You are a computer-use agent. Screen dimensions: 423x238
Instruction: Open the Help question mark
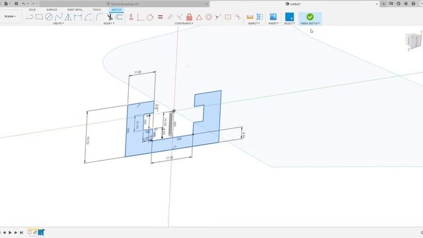click(x=413, y=4)
